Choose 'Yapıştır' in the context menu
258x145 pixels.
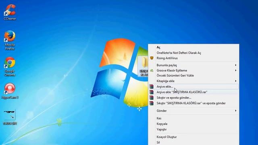coord(193,129)
